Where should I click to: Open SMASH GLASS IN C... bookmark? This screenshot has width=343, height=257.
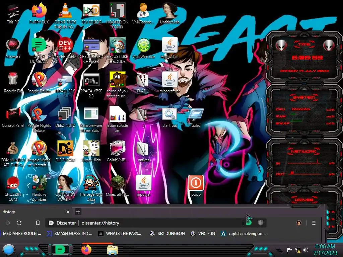[70, 233]
